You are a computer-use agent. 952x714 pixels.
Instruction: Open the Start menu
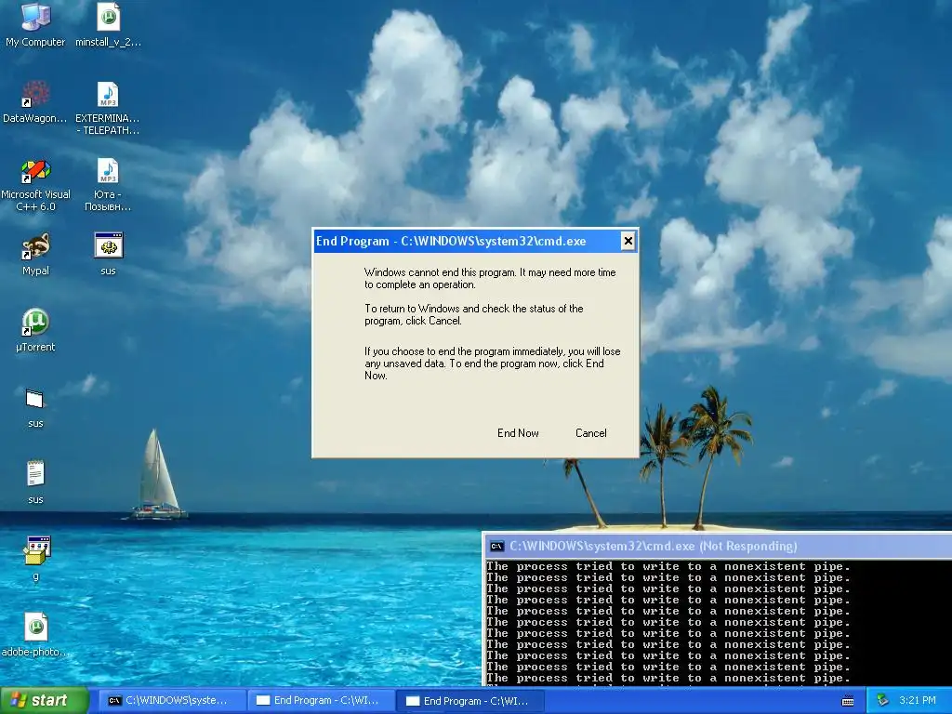click(x=44, y=701)
